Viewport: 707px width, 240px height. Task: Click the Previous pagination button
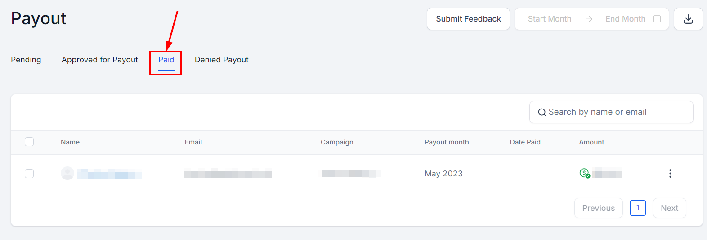(598, 208)
